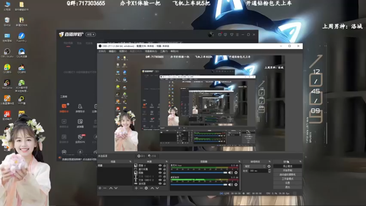Click 退出 button in OBS Controls
This screenshot has width=366, height=206.
[287, 187]
